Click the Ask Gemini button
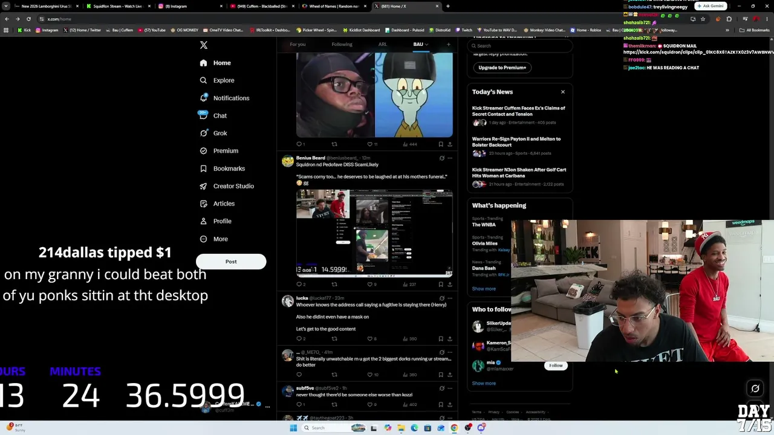 click(711, 6)
